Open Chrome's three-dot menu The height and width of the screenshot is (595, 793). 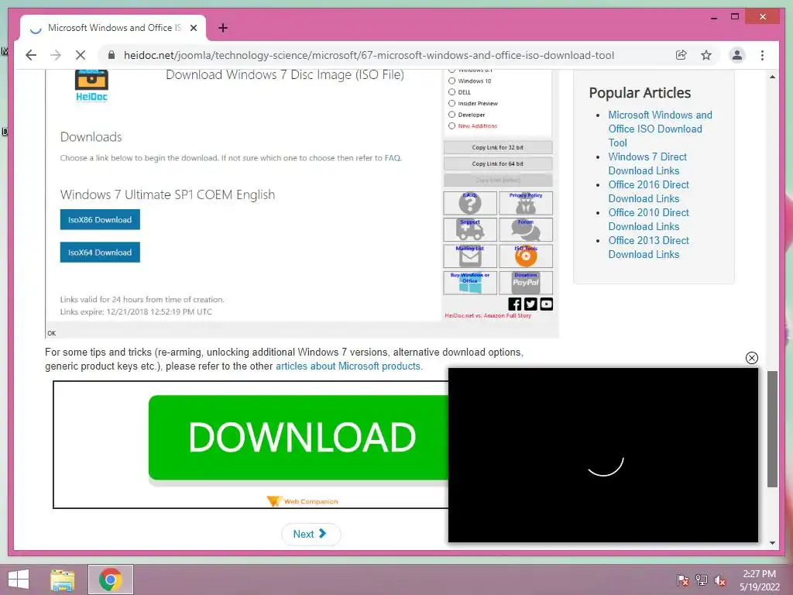point(762,55)
